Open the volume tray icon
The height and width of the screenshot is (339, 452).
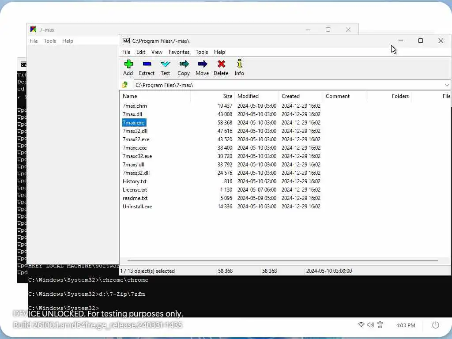tap(370, 325)
